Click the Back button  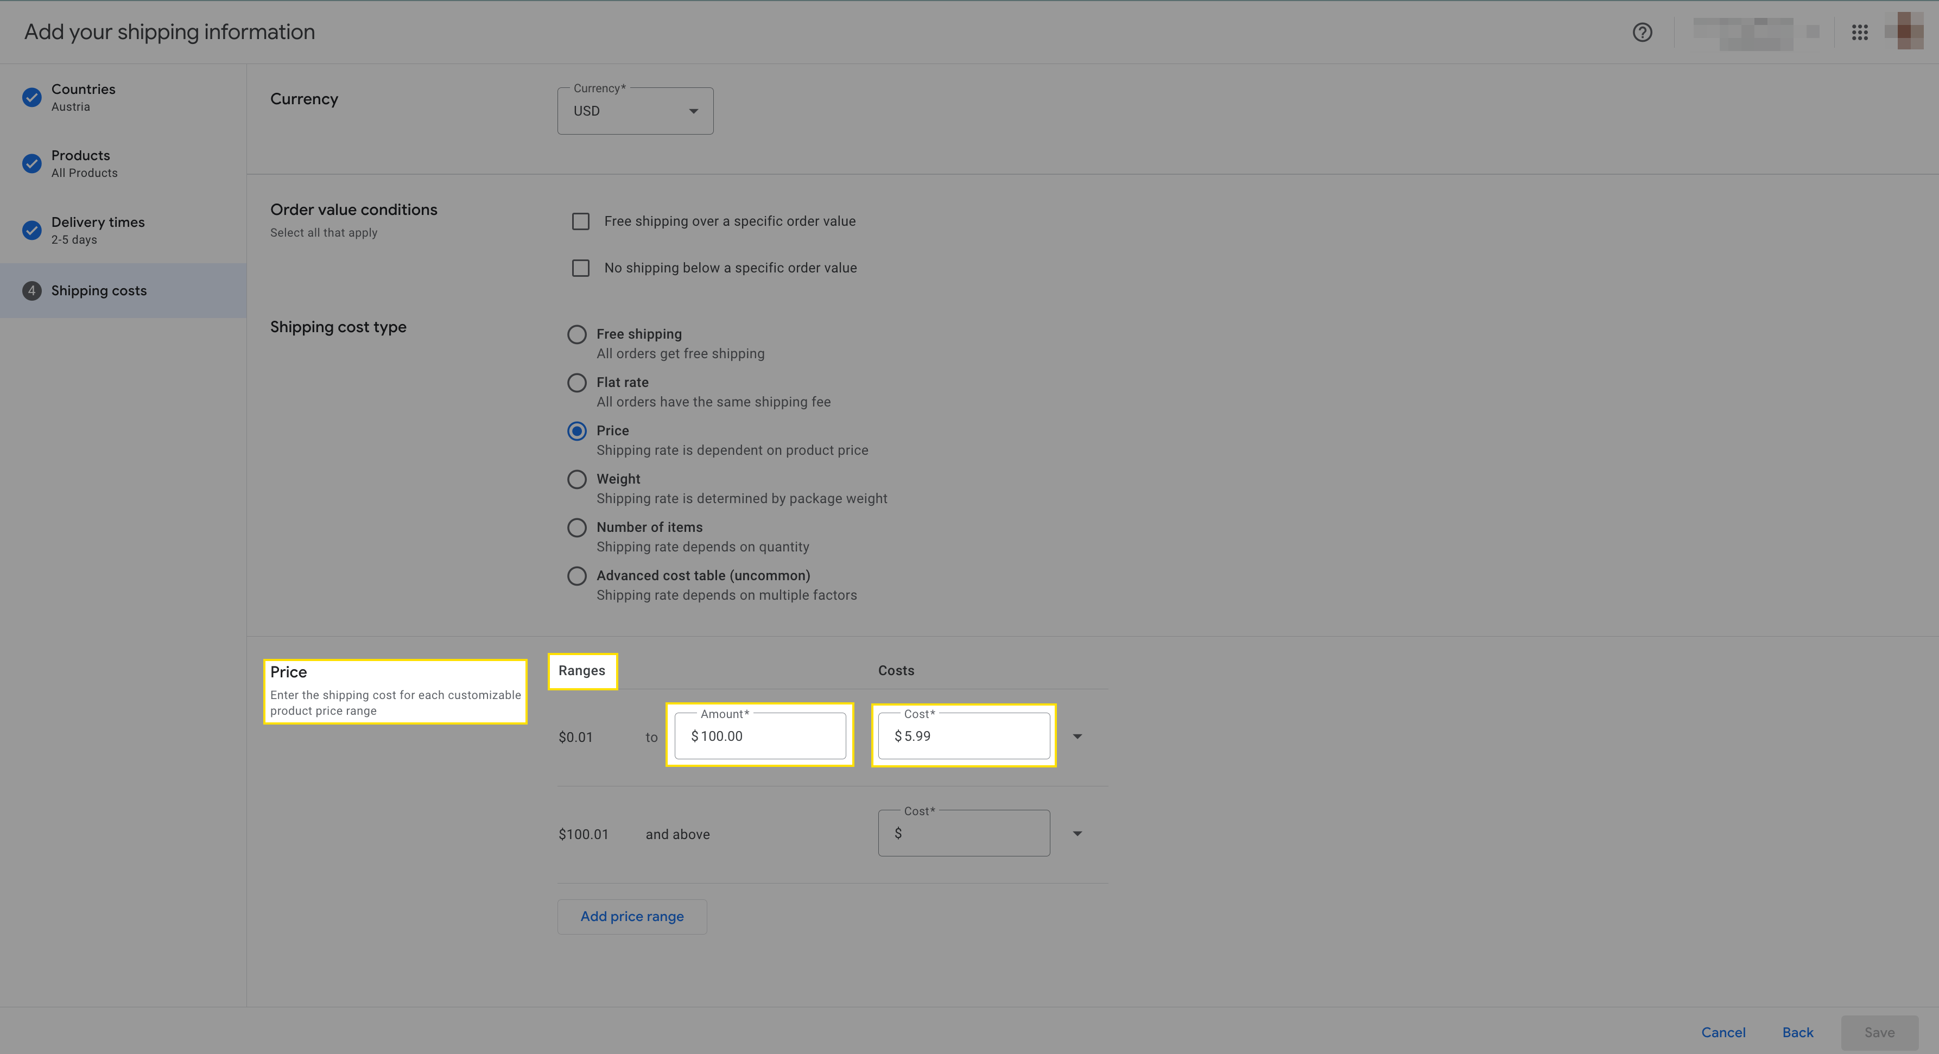1797,1032
